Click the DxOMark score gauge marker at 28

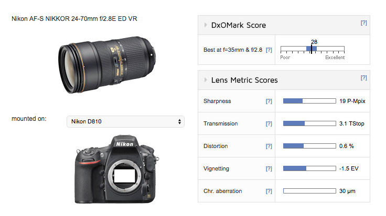coord(312,49)
